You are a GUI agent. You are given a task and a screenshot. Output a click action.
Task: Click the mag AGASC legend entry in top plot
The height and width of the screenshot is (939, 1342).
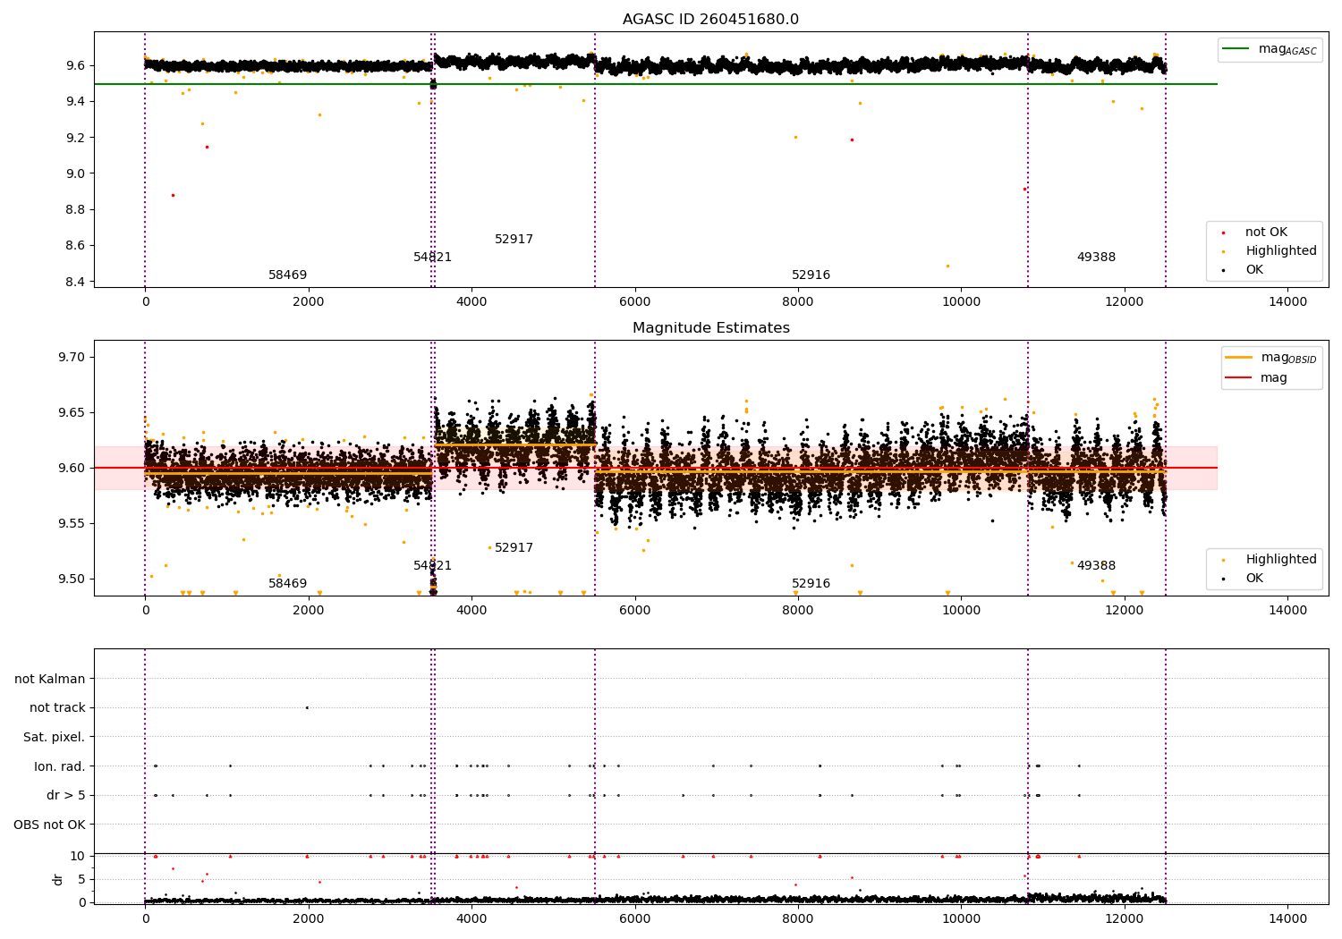click(1270, 49)
